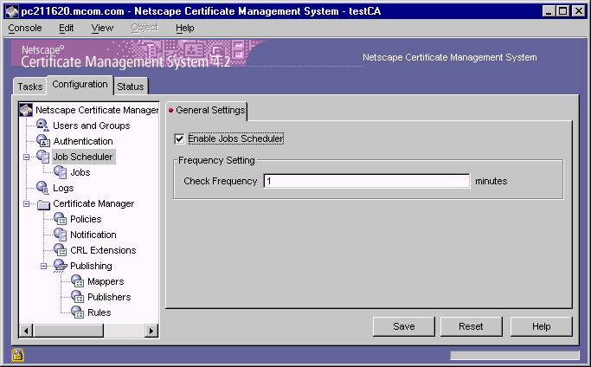Screen dimensions: 591x367
Task: Click the CRL Extensions node icon
Action: pos(61,249)
